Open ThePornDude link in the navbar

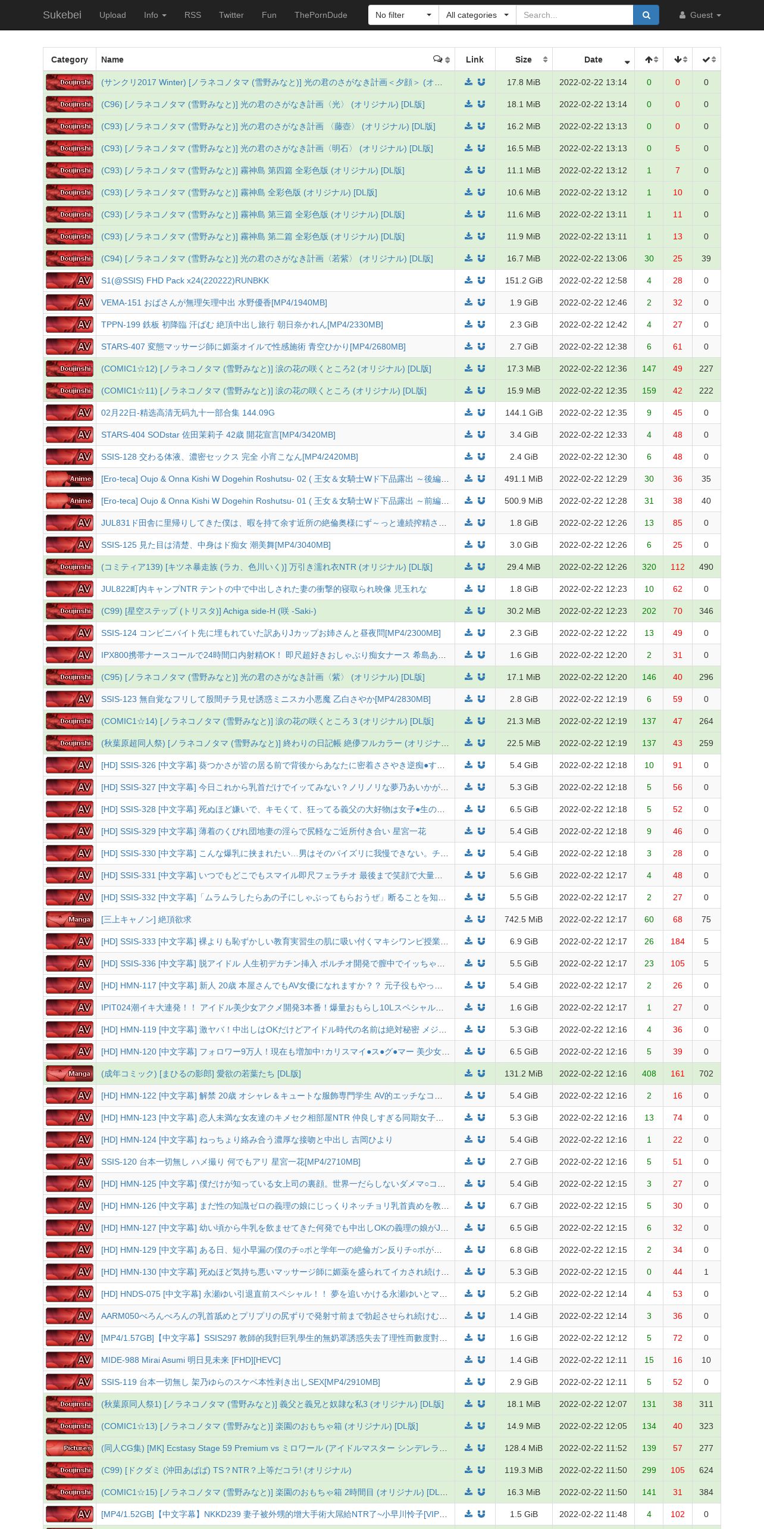tap(321, 15)
